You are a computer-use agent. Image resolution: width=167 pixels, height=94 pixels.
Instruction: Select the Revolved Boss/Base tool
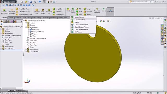coord(12,11)
